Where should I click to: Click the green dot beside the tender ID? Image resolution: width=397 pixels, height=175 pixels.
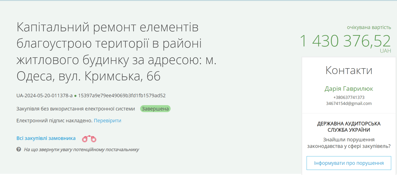click(76, 95)
